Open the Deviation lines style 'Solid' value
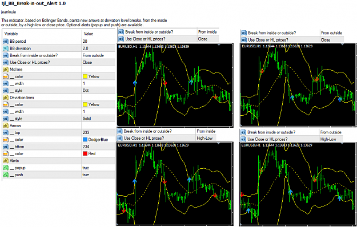The height and width of the screenshot is (227, 357). click(x=87, y=119)
